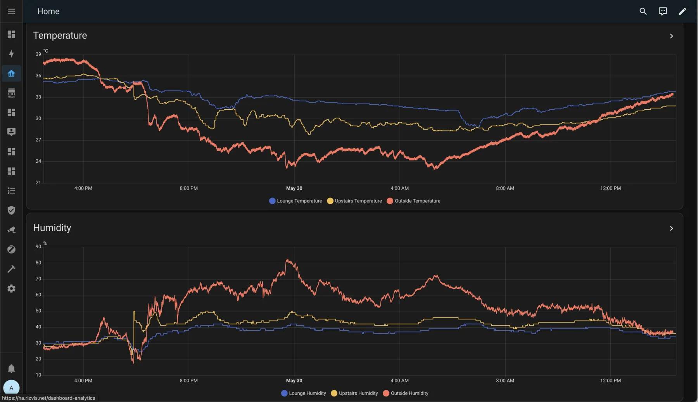Click May 30 label under Temperature chart

click(x=294, y=188)
